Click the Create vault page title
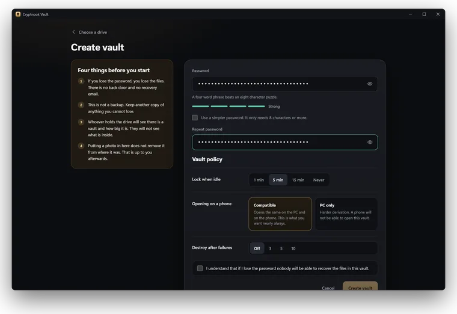The height and width of the screenshot is (314, 457). pos(97,48)
